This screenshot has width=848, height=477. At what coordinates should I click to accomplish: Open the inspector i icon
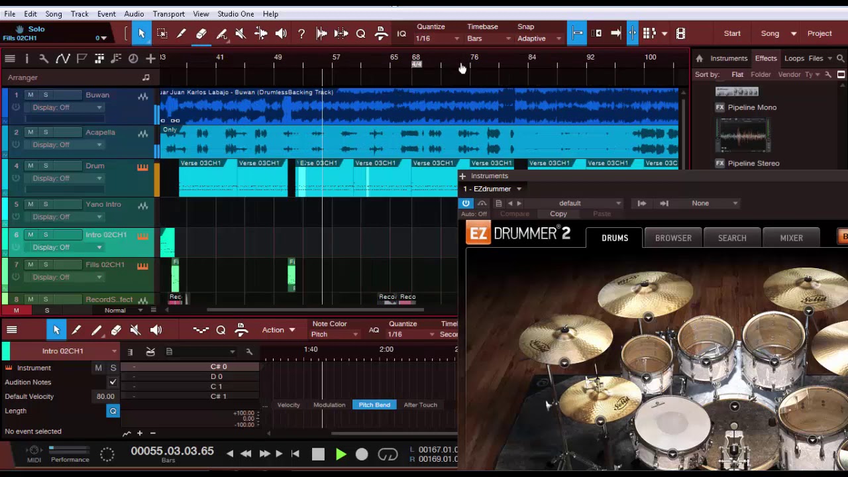[26, 59]
